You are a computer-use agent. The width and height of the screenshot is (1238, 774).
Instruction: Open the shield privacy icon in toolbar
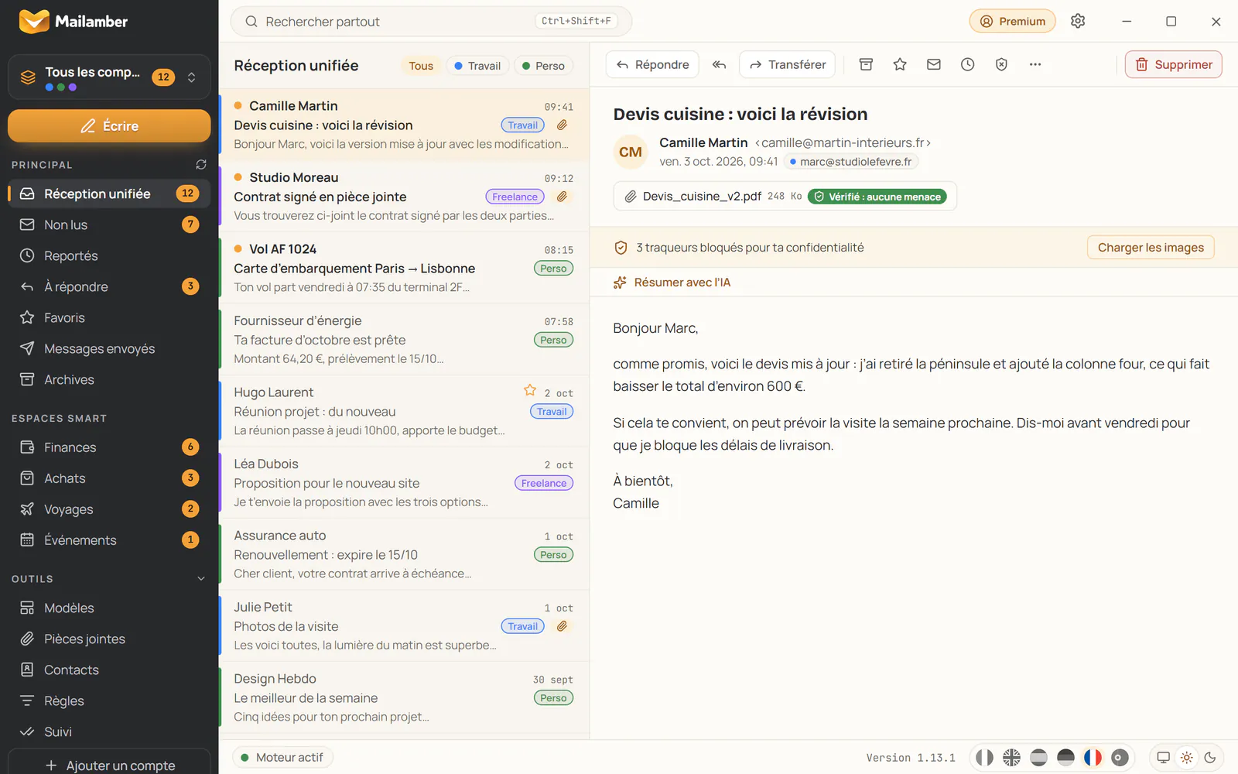point(1001,64)
